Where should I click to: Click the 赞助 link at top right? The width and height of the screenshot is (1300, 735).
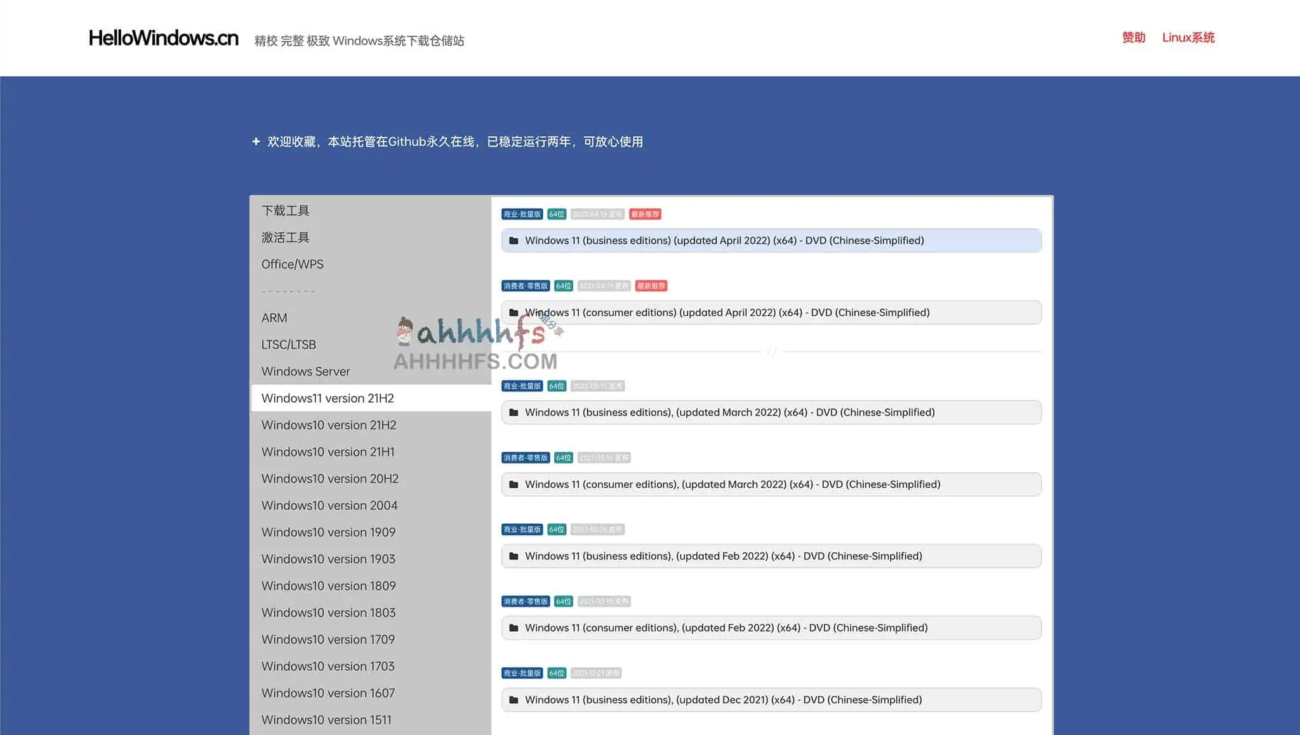point(1132,37)
